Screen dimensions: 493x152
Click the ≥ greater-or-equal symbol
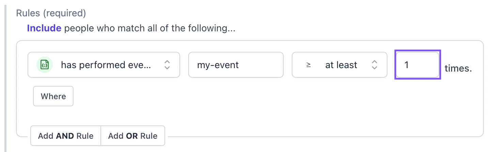[308, 65]
